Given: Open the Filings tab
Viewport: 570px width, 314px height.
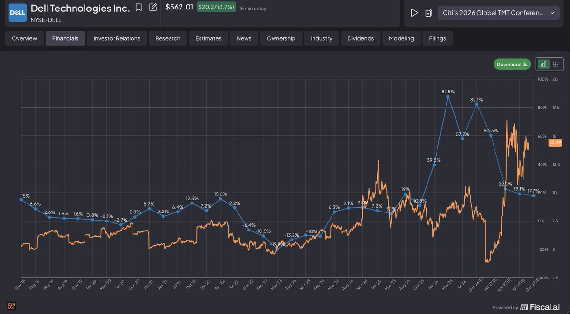Looking at the screenshot, I should (x=437, y=38).
